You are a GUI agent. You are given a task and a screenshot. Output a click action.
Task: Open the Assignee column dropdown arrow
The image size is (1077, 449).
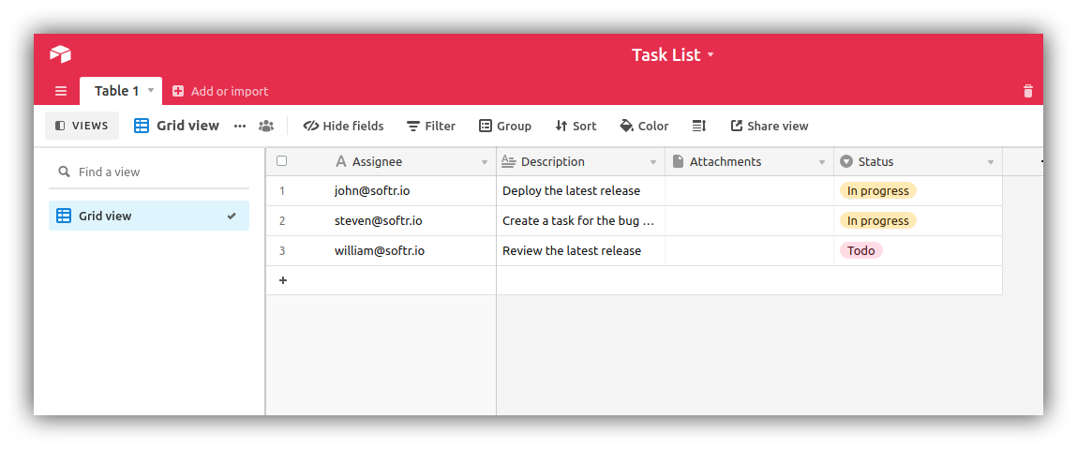(x=485, y=163)
